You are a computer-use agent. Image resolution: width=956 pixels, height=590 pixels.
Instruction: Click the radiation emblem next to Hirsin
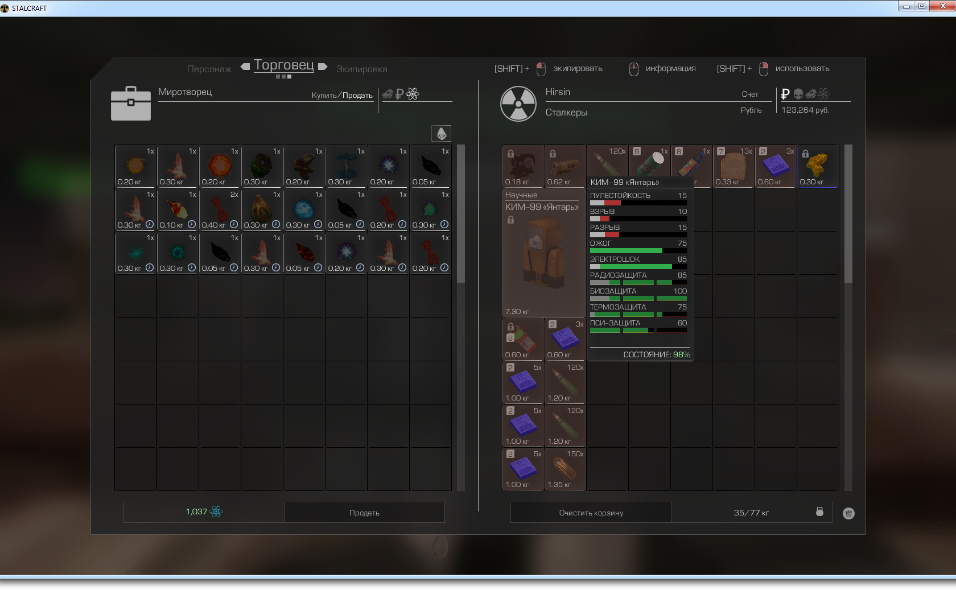[518, 104]
